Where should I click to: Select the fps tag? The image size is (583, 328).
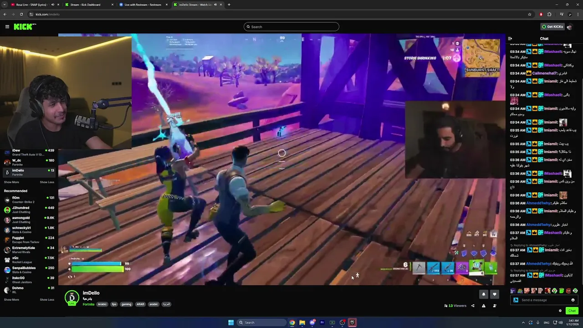(114, 304)
